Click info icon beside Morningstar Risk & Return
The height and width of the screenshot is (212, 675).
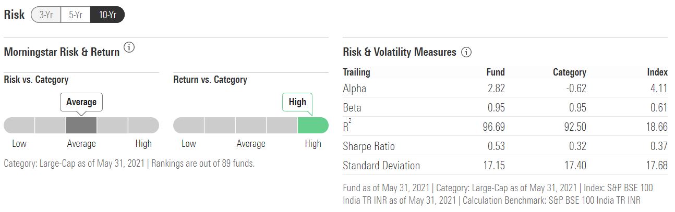point(129,48)
